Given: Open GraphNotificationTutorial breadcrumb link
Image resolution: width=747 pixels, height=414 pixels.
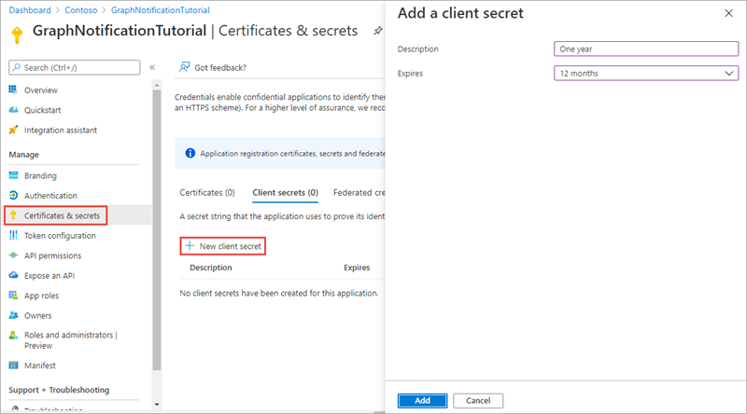Looking at the screenshot, I should click(x=160, y=10).
